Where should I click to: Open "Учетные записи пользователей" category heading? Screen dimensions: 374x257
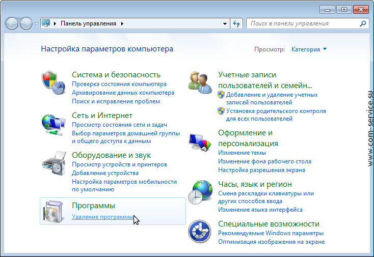(265, 80)
